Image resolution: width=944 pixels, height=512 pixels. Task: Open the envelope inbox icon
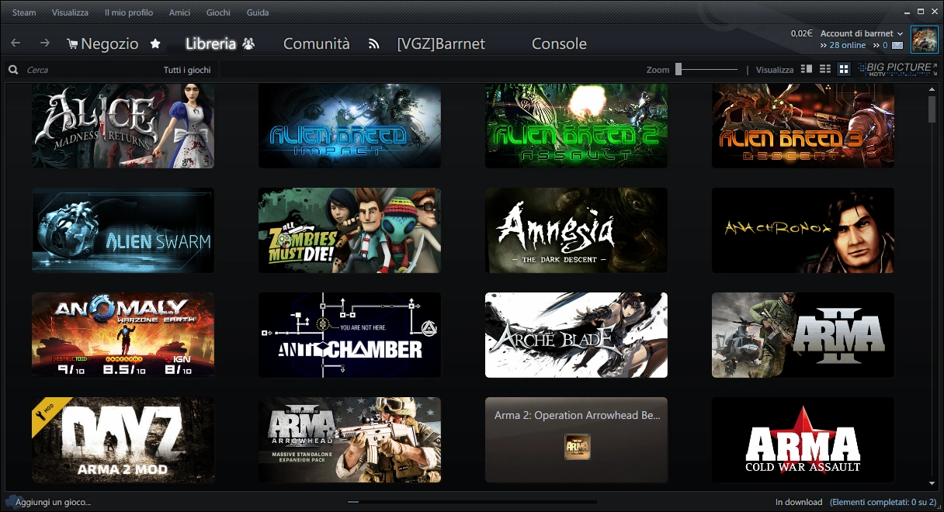(x=897, y=46)
